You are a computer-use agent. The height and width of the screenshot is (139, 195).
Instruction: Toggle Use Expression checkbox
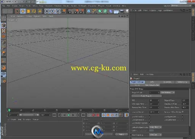coord(183,116)
